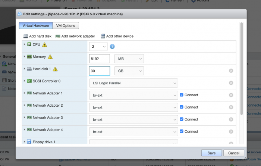Expand the Floppy drive 1 row

click(x=24, y=141)
